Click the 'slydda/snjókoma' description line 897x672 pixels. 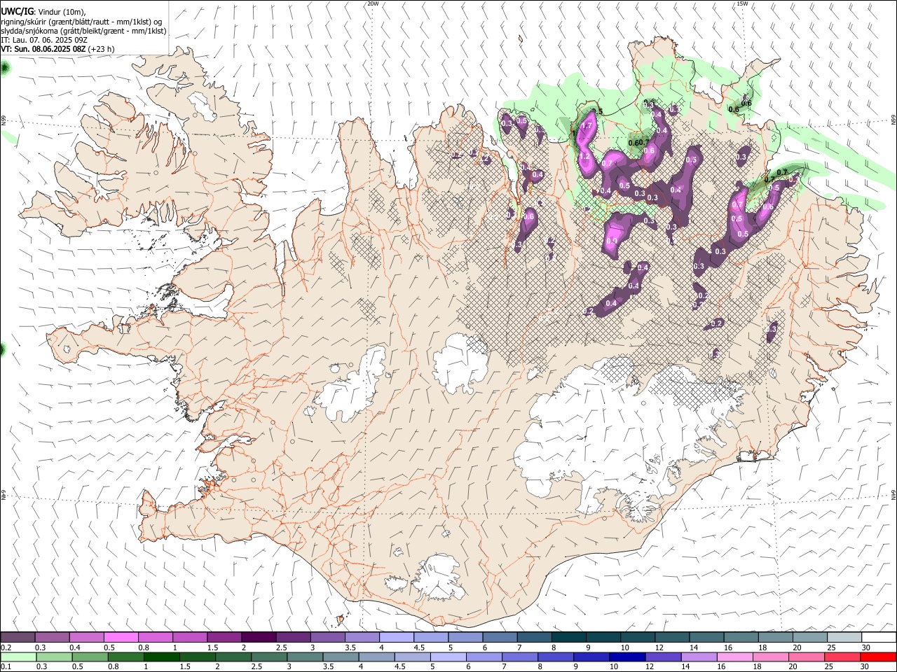pos(83,31)
